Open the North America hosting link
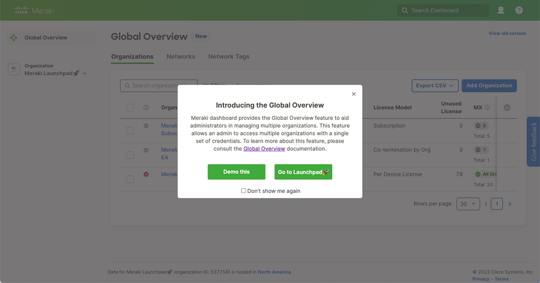This screenshot has height=283, width=540. pos(274,272)
